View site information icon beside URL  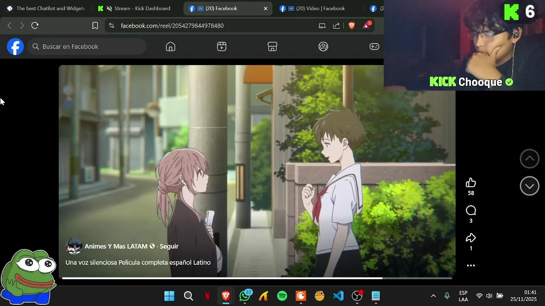[112, 25]
